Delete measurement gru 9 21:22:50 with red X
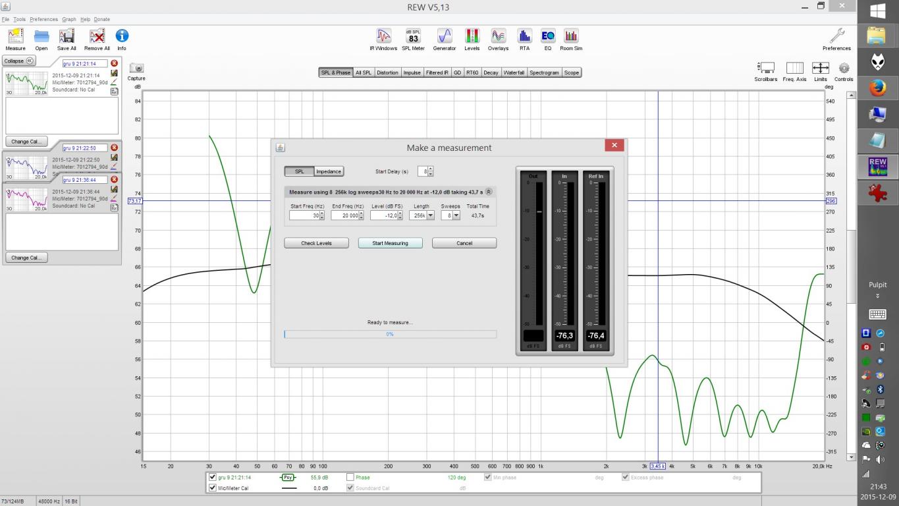The width and height of the screenshot is (899, 506). click(x=114, y=148)
